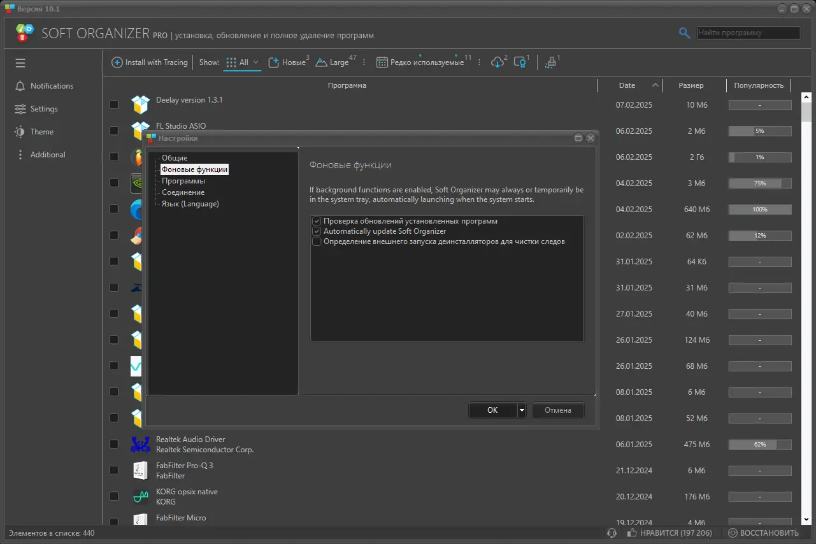The image size is (816, 544).
Task: Check the KORG opsix native row checkbox
Action: coord(114,496)
